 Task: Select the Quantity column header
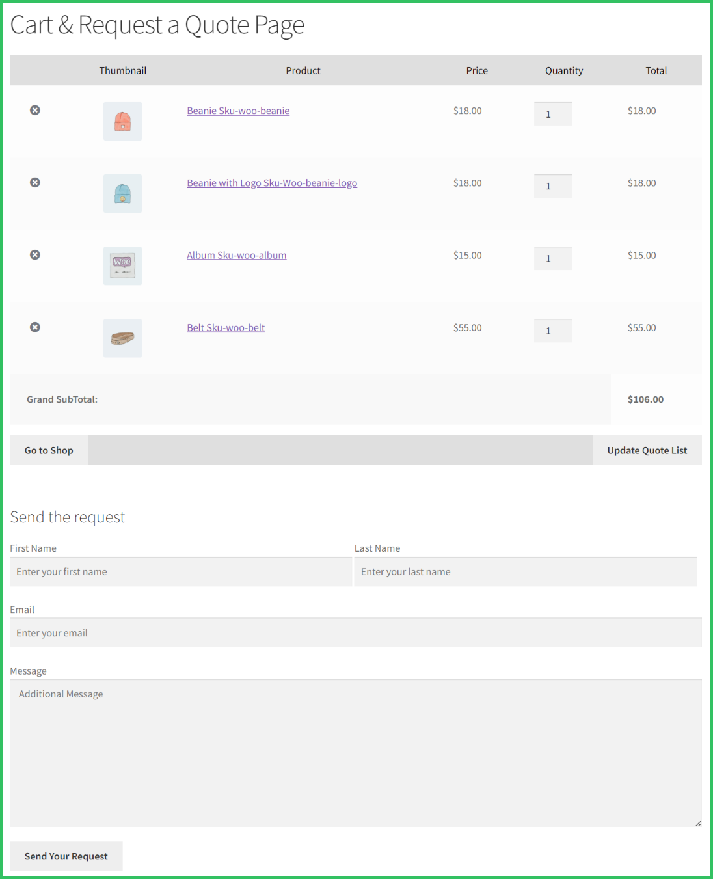coord(564,70)
